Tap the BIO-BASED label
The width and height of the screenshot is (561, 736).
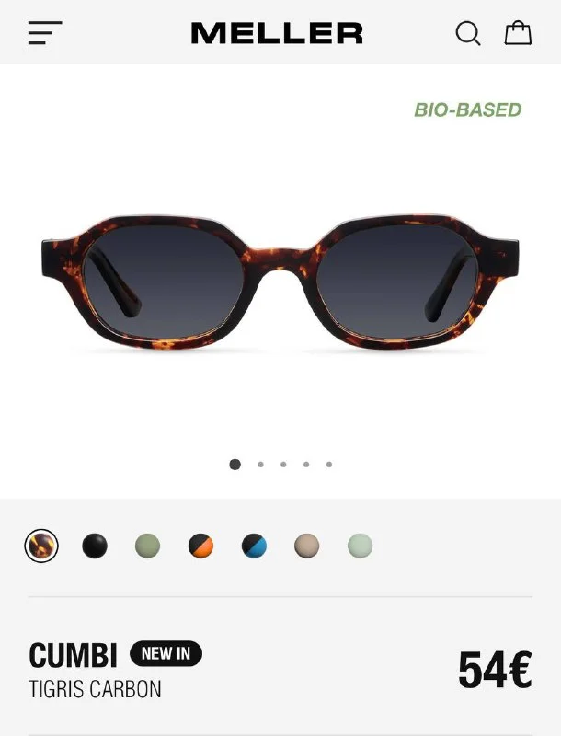468,109
